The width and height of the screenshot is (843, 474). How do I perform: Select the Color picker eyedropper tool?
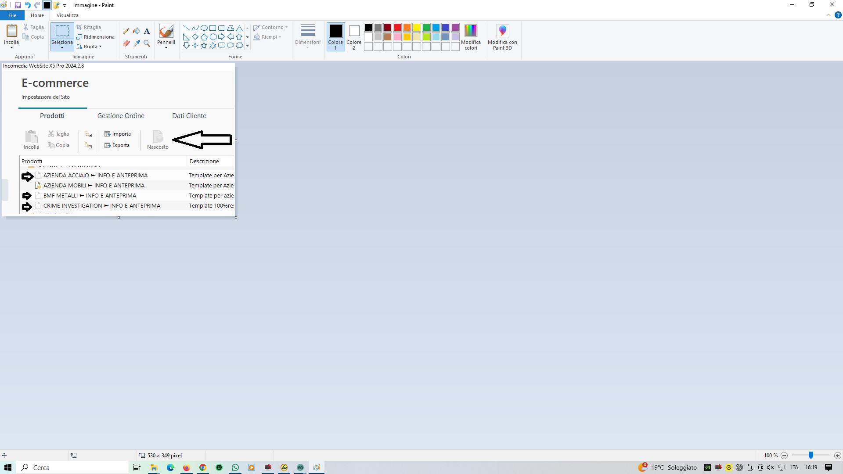click(137, 43)
